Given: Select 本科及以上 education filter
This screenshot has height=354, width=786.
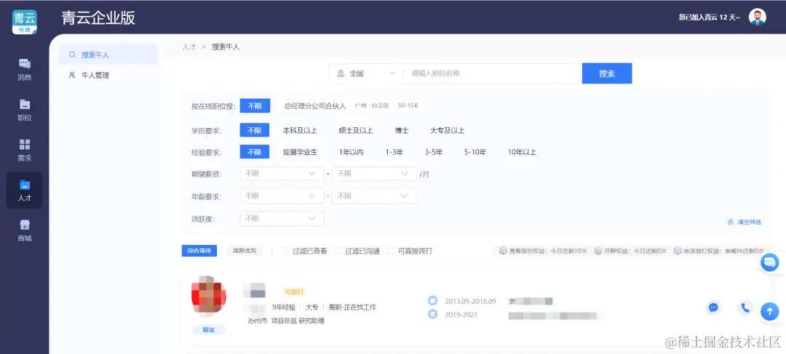Looking at the screenshot, I should [301, 130].
